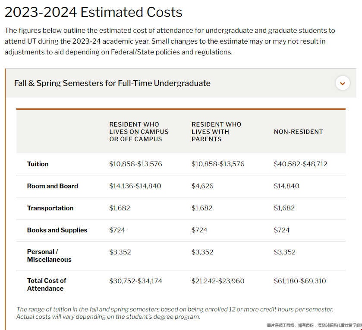Select the Tuition row label

pos(38,164)
